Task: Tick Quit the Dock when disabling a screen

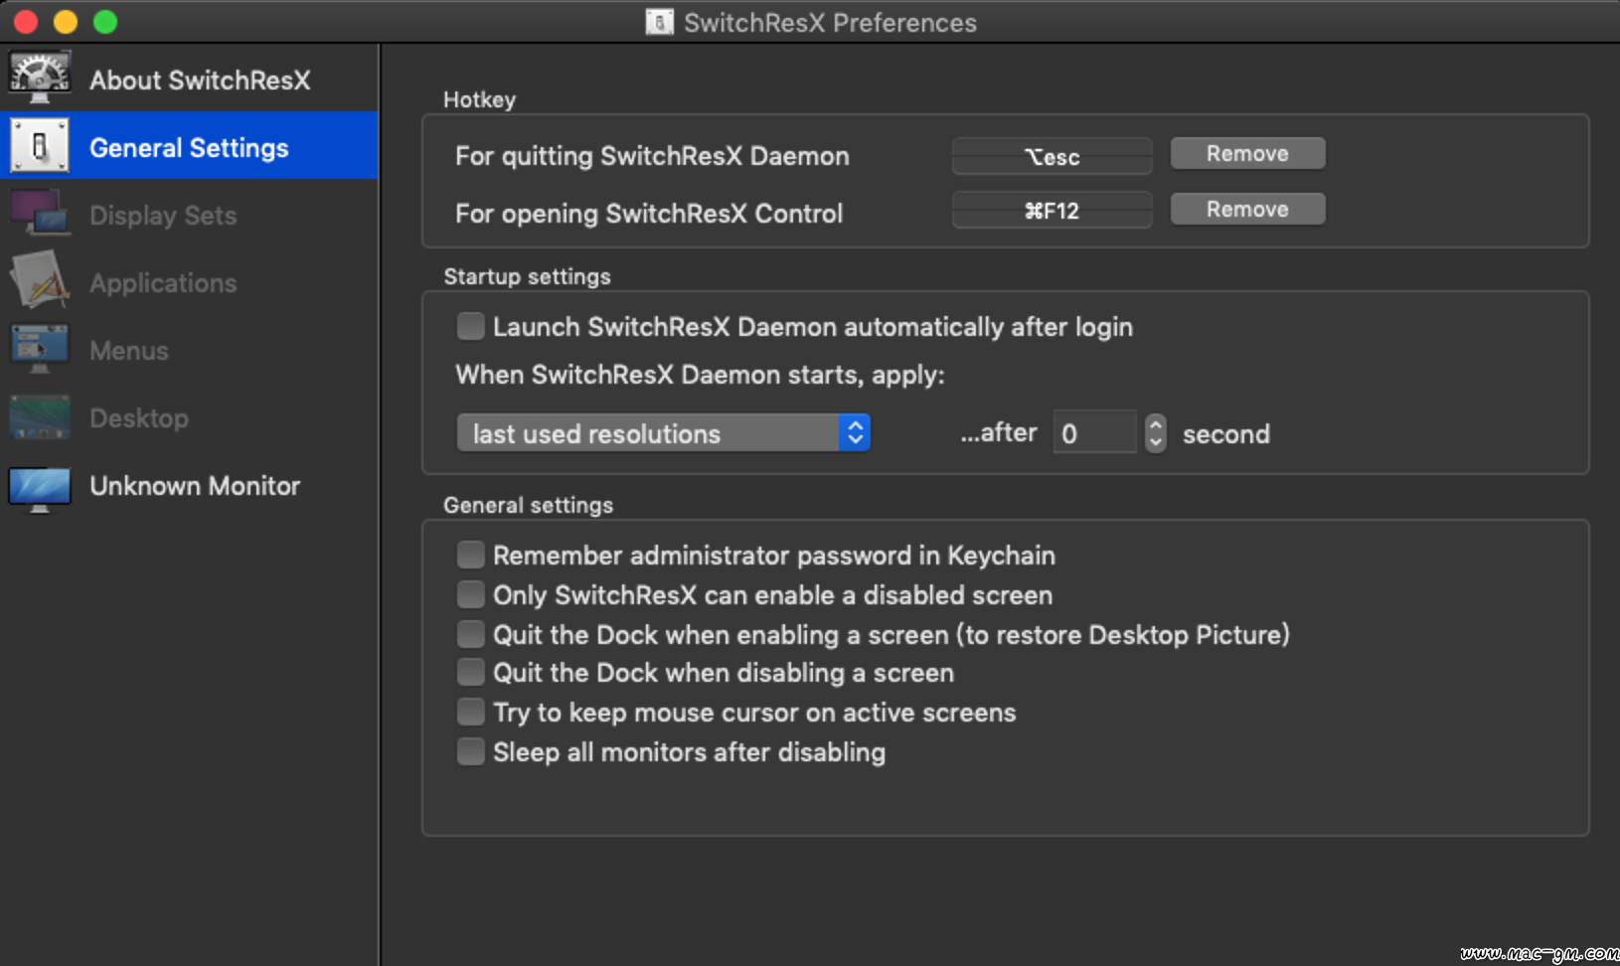Action: 470,673
